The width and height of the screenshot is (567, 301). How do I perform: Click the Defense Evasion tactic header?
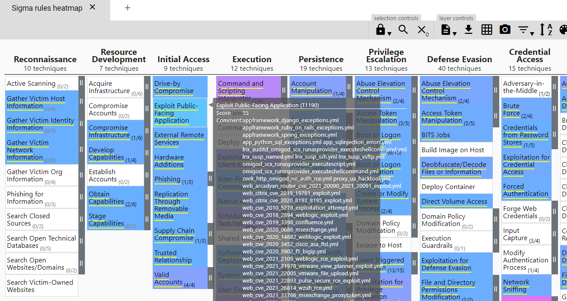pyautogui.click(x=460, y=59)
